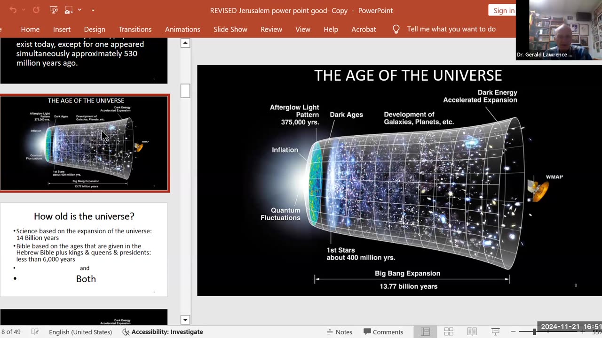Click the zoom slider handle

(534, 332)
